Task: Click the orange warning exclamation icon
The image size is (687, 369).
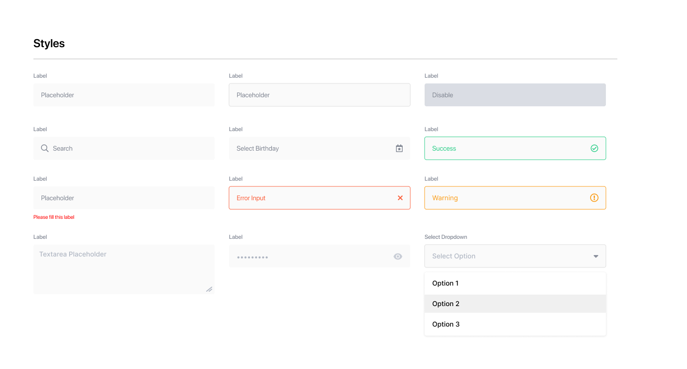Action: pyautogui.click(x=594, y=198)
